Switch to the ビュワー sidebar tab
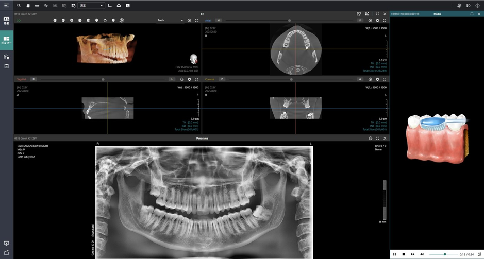Viewport: 484px width, 259px height. 7,40
